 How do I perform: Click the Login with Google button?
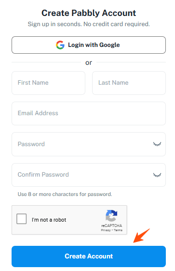[x=89, y=45]
